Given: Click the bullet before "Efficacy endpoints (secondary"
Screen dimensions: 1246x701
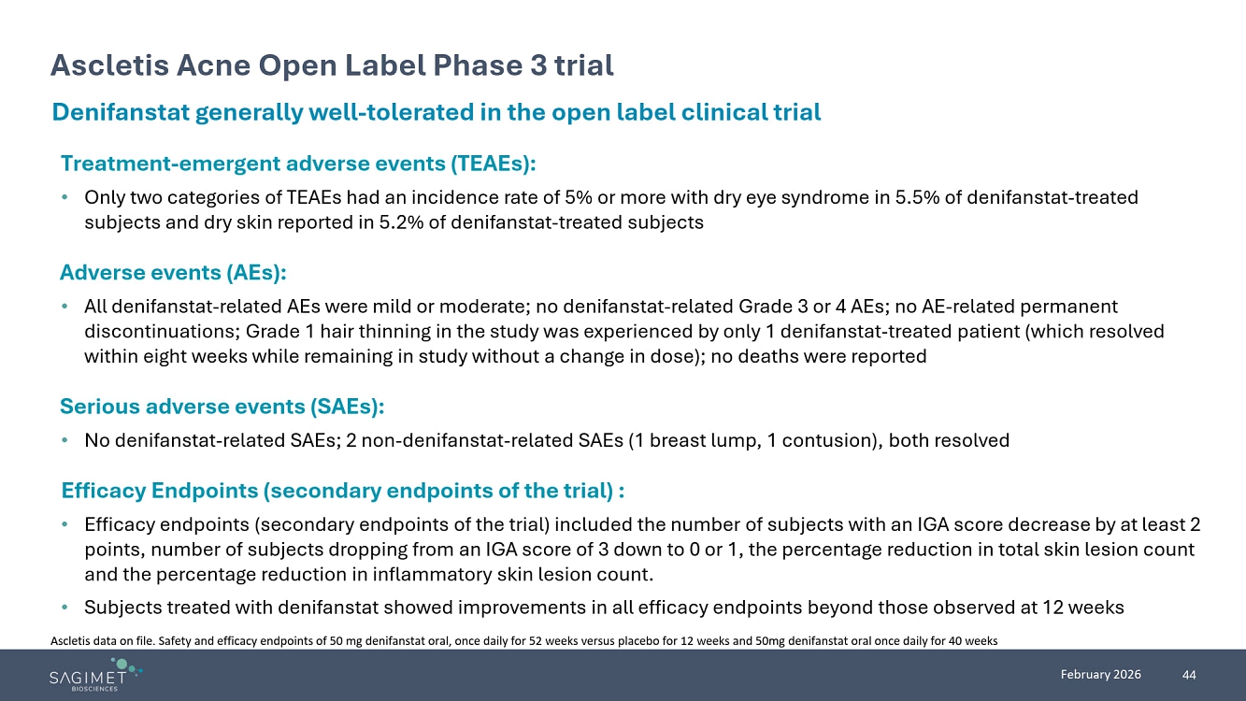Looking at the screenshot, I should point(64,525).
